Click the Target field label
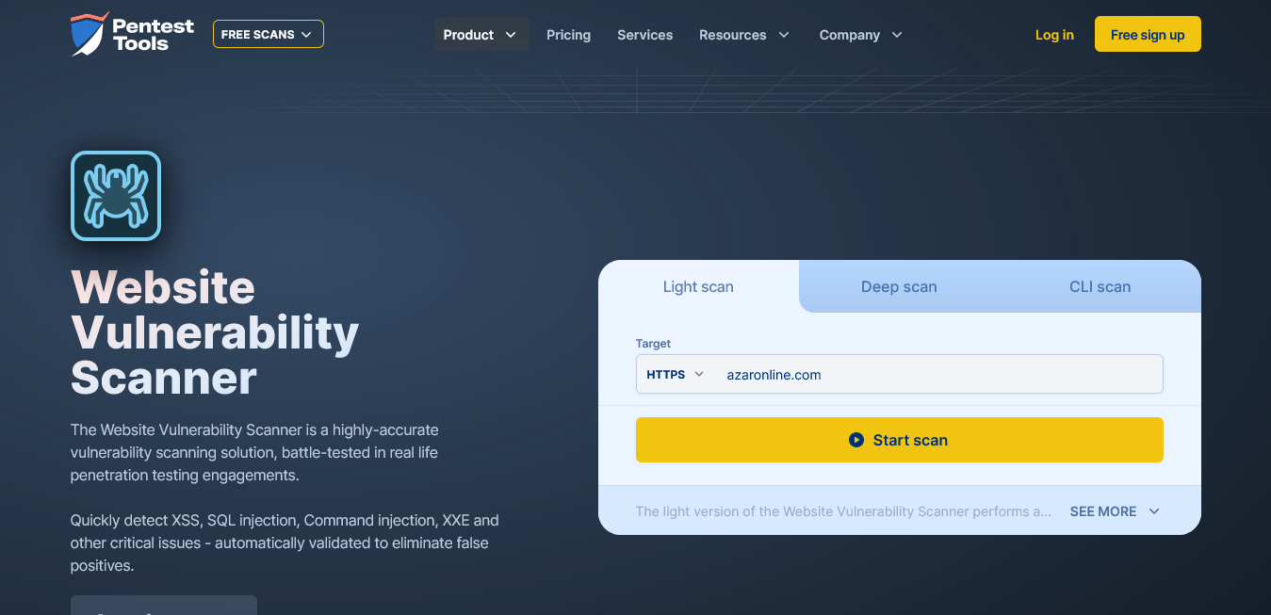 pos(653,344)
